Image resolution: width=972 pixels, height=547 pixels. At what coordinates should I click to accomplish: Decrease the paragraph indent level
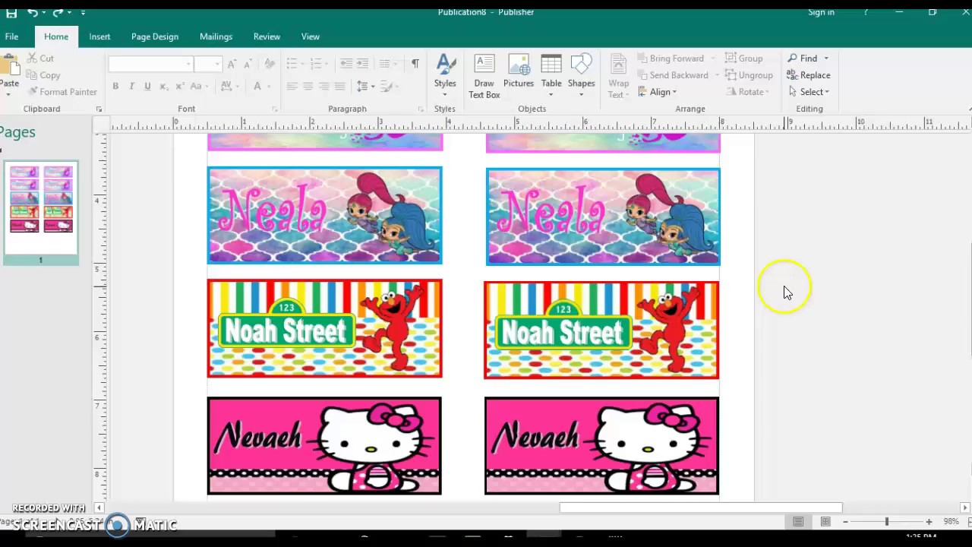pos(346,65)
